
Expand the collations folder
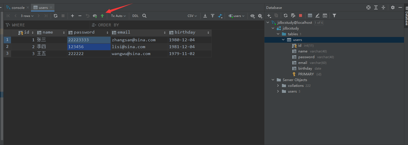point(278,86)
